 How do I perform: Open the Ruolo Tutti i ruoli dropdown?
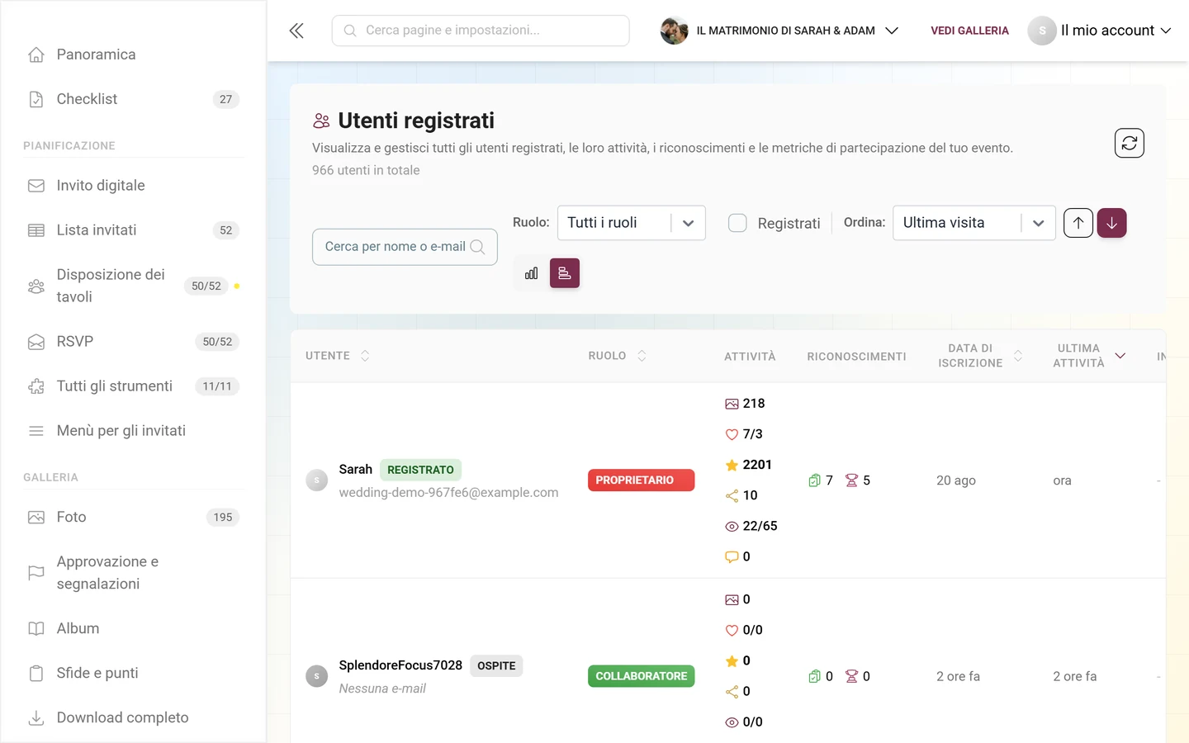632,223
